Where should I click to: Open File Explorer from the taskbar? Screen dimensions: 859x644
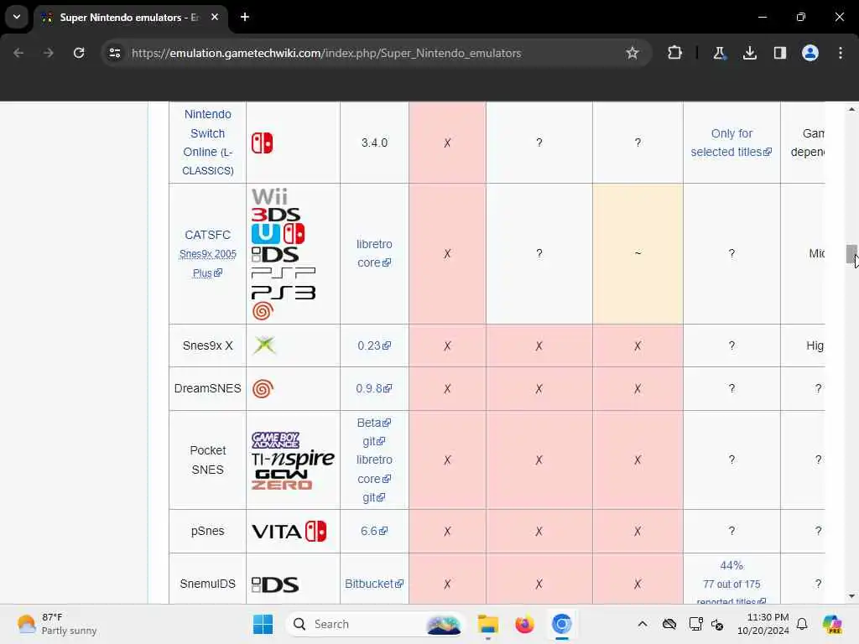pos(487,624)
